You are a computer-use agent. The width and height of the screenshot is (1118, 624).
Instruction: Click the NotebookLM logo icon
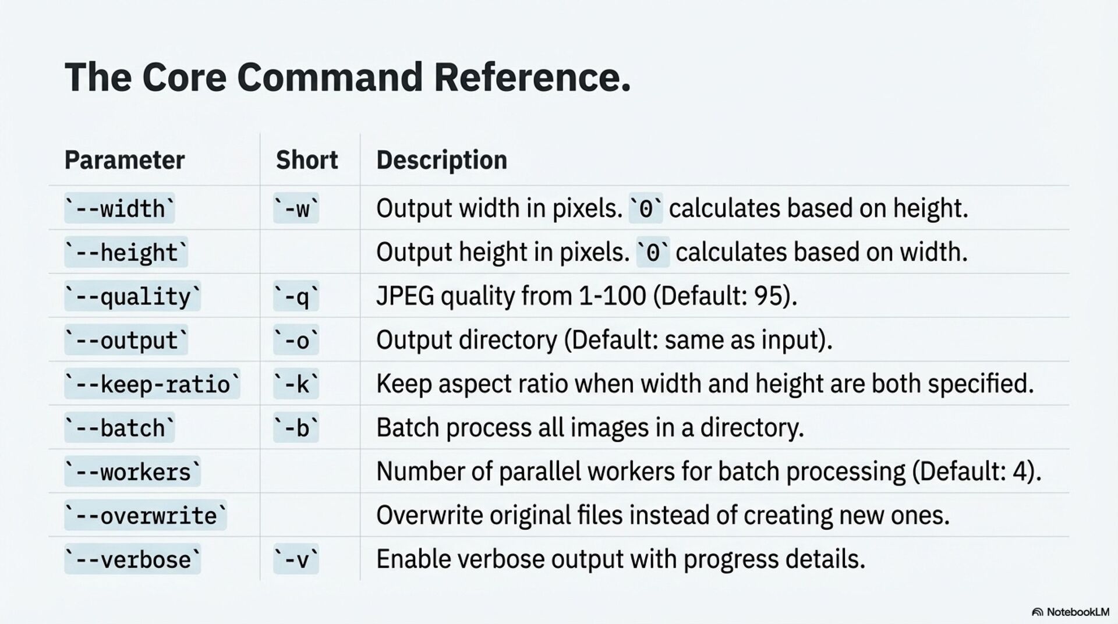click(1037, 612)
